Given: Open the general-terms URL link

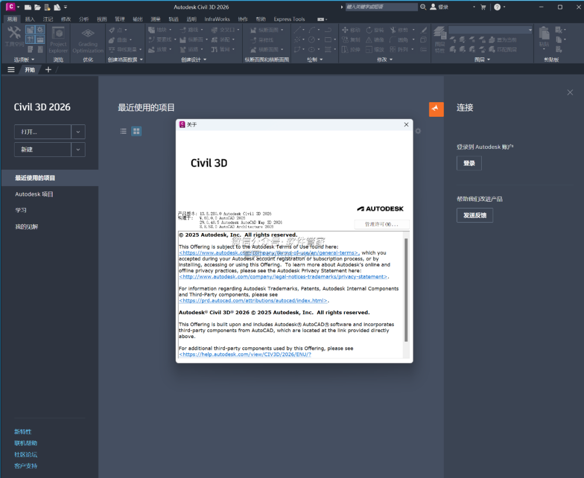Looking at the screenshot, I should click(x=269, y=253).
